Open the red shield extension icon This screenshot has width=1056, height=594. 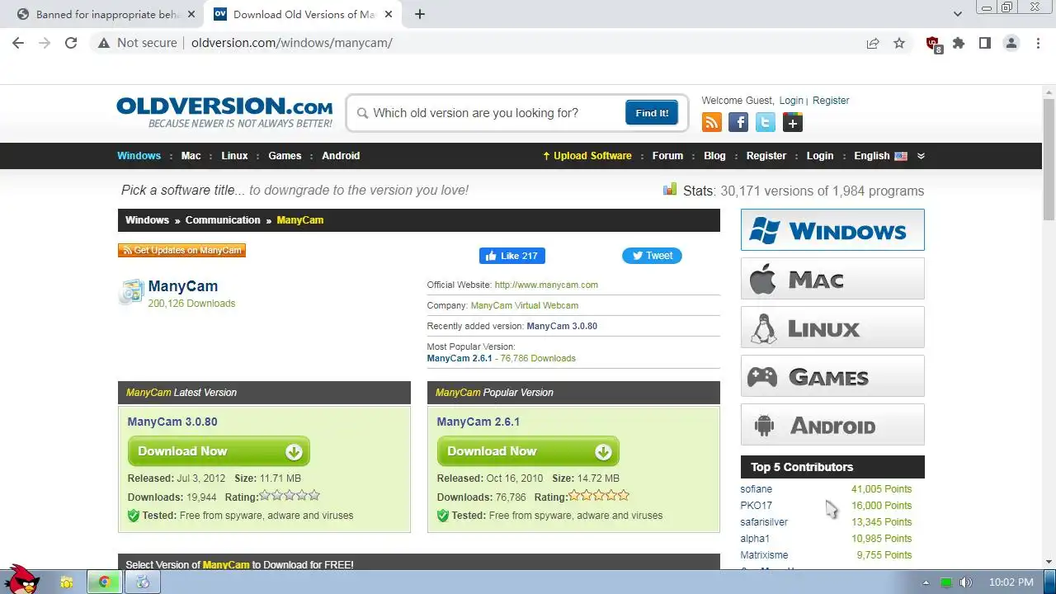coord(933,45)
